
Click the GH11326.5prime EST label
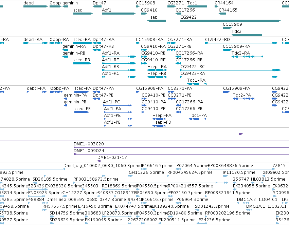coord(146,172)
